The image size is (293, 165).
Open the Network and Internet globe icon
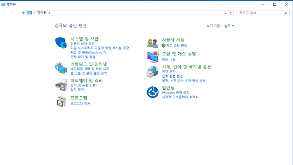pos(61,68)
